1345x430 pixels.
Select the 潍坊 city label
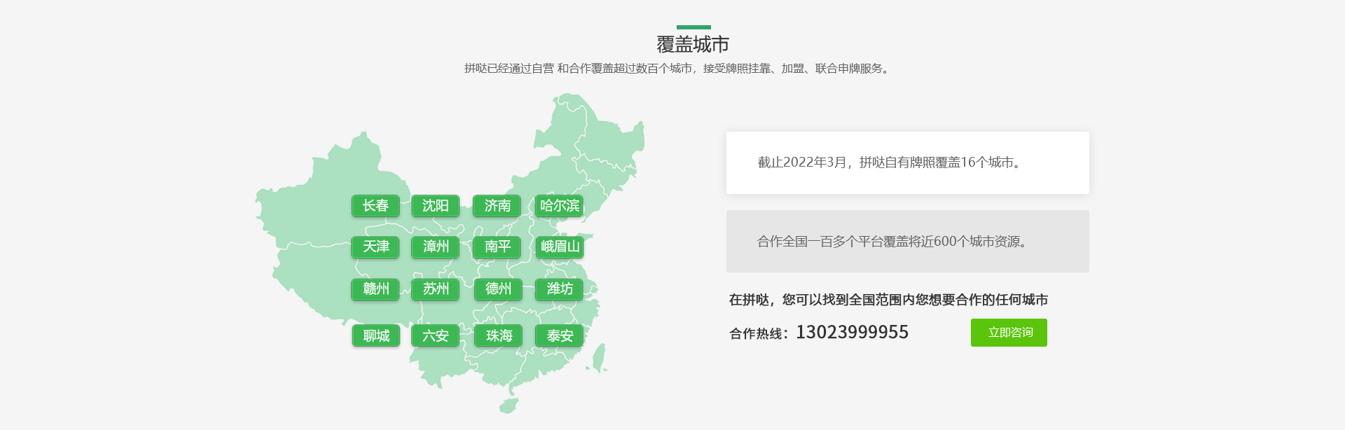coord(560,289)
